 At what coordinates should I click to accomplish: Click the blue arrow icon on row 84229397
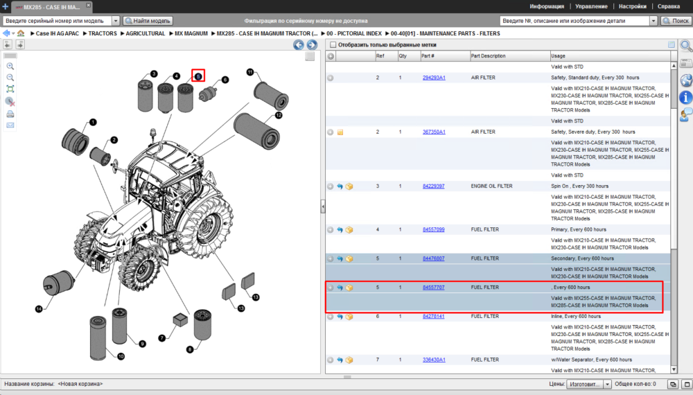click(340, 186)
